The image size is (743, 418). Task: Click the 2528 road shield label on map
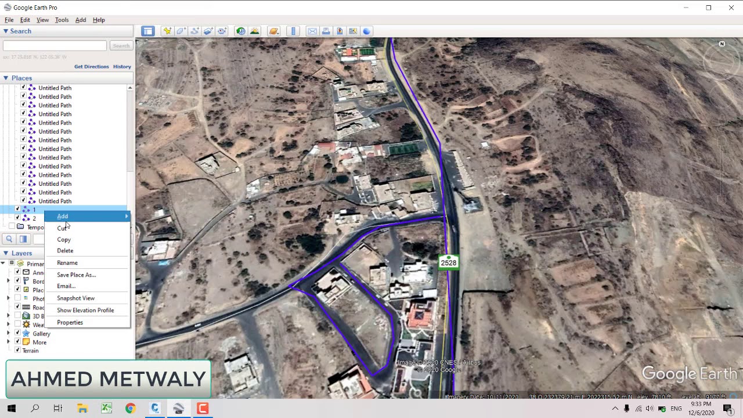point(448,262)
